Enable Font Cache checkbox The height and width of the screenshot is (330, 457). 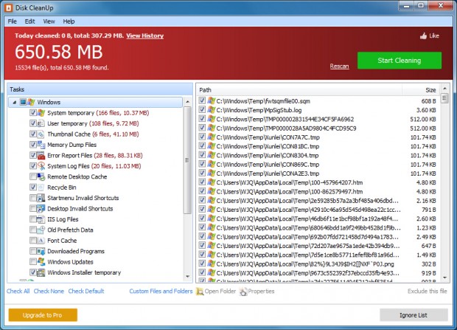point(33,241)
